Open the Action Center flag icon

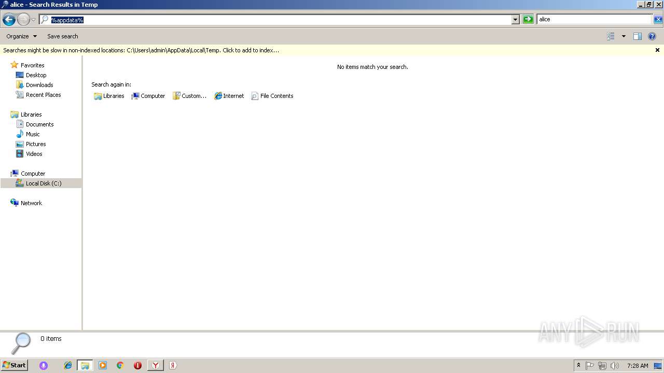(x=590, y=365)
